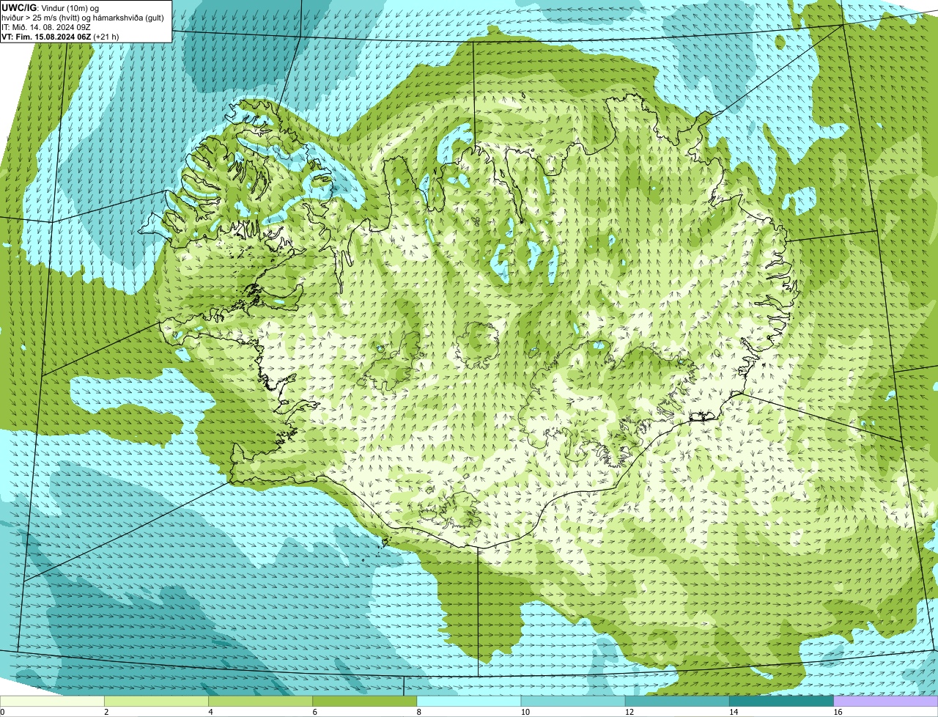Click the 12–14 m/s teal legend swatch
Image resolution: width=938 pixels, height=717 pixels.
click(x=677, y=701)
